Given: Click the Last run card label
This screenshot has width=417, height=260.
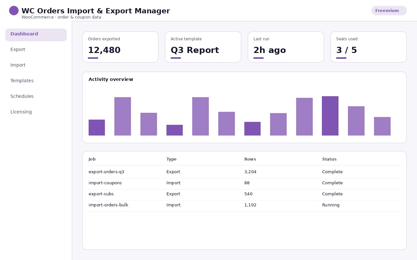Looking at the screenshot, I should (261, 39).
